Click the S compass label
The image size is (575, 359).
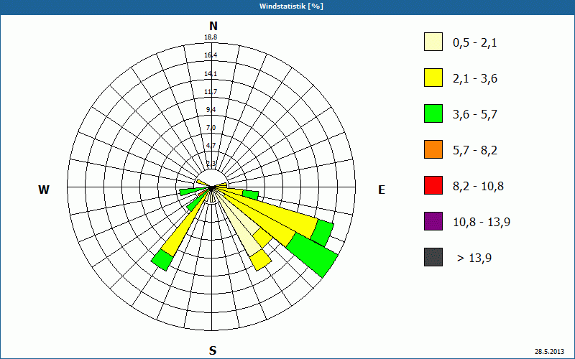[213, 350]
